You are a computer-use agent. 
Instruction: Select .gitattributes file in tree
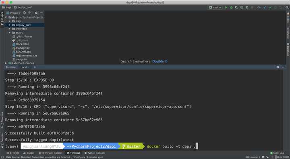click(22, 36)
